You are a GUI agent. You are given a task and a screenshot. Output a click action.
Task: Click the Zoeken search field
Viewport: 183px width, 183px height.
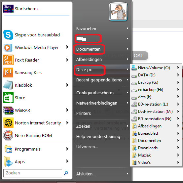tap(33, 173)
